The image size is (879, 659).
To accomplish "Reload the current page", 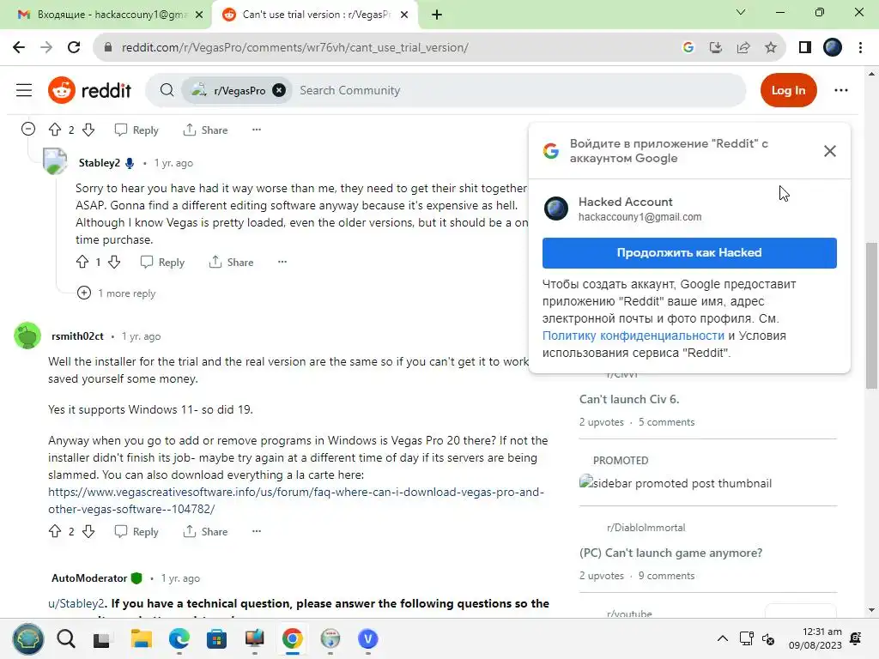I will coord(74,48).
